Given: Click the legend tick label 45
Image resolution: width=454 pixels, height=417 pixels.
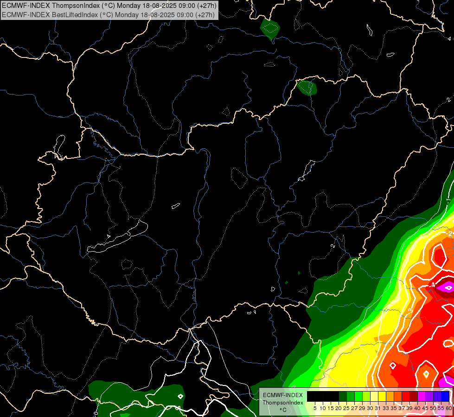Looking at the screenshot, I should click(x=425, y=408).
